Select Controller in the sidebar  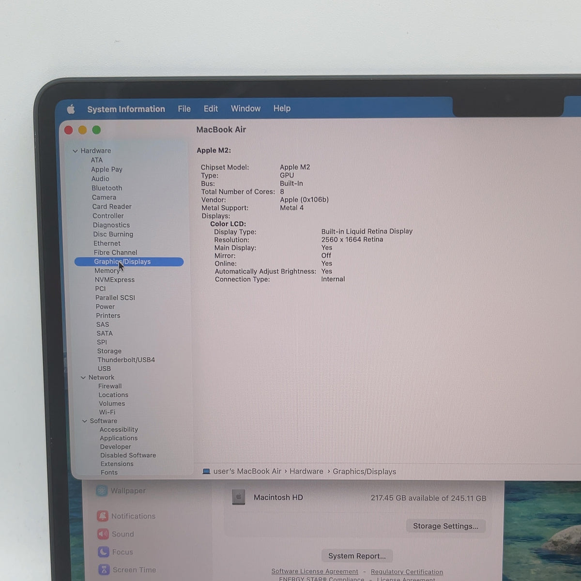(x=108, y=216)
